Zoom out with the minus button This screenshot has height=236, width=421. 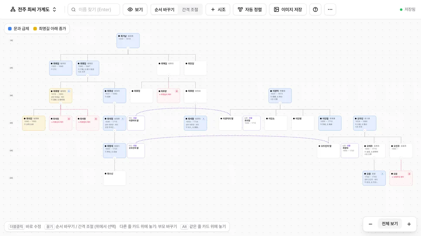(370, 224)
